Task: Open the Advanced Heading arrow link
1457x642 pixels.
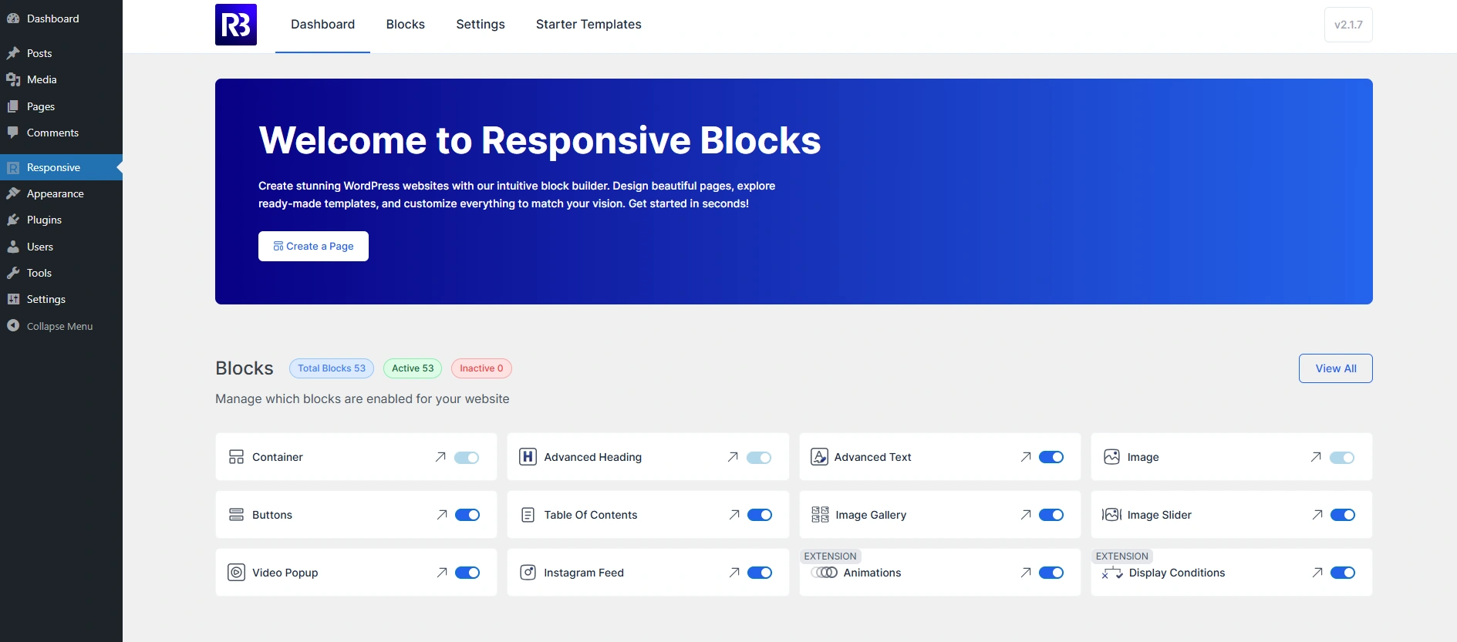Action: [733, 457]
